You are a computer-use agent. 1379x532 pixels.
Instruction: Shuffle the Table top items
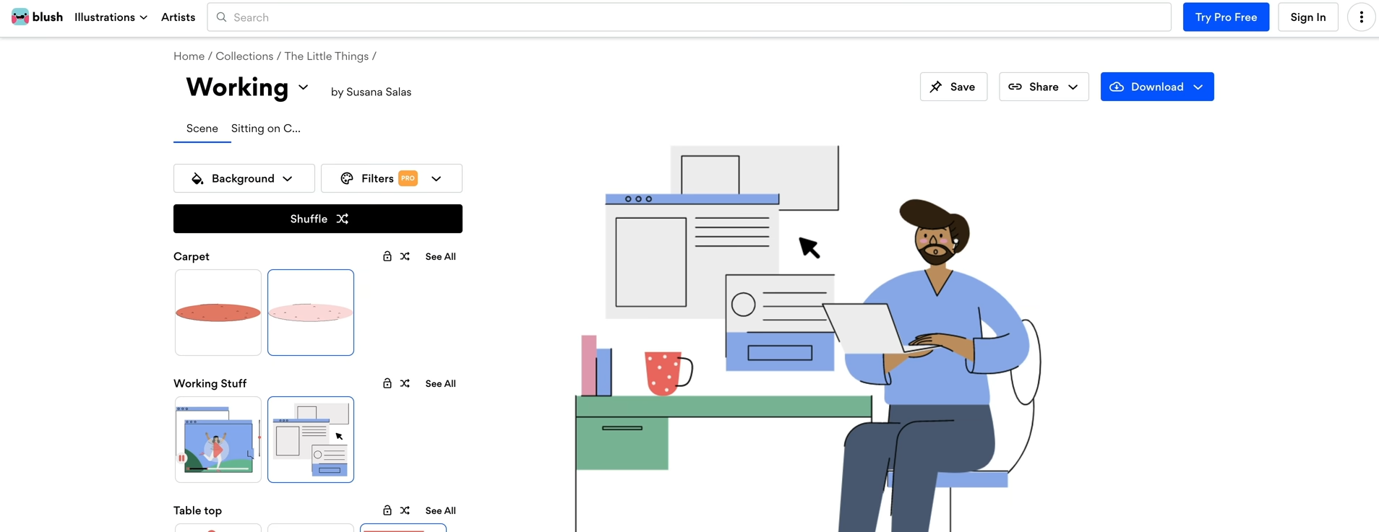pos(405,510)
